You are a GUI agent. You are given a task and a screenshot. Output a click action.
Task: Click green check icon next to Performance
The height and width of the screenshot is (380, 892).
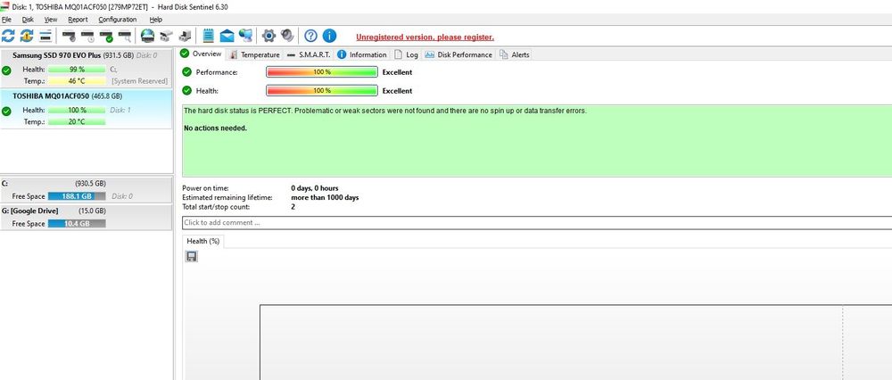[186, 72]
